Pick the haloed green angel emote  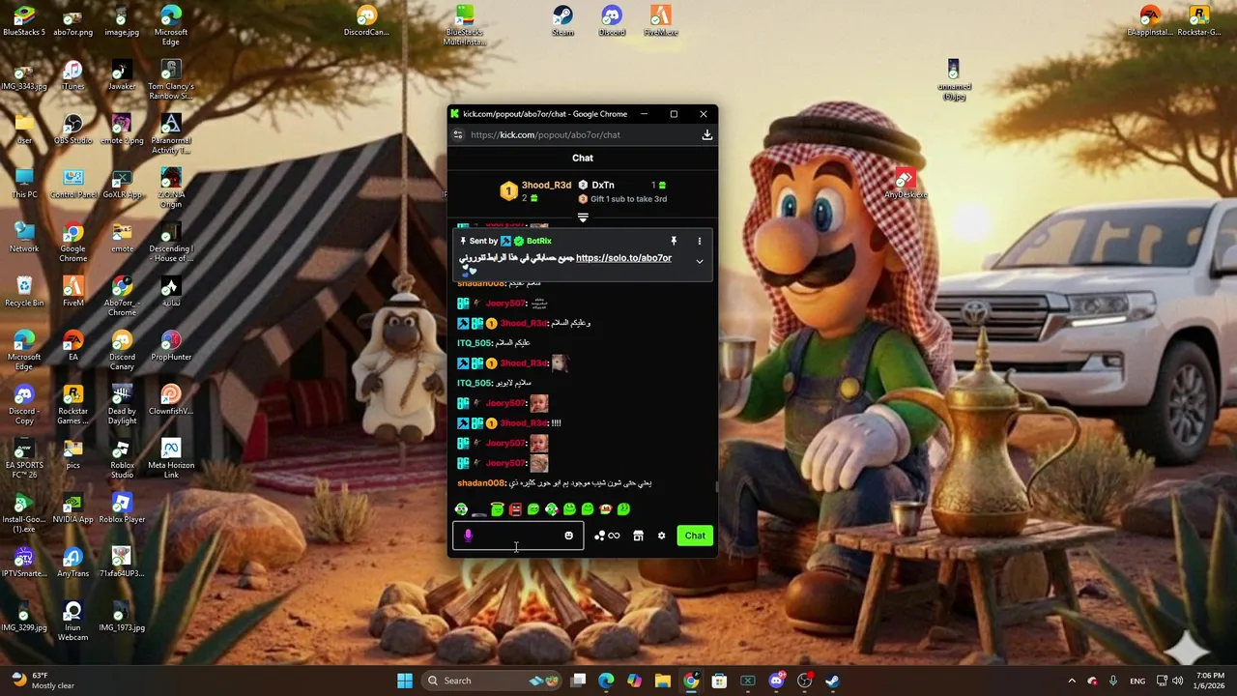[497, 509]
